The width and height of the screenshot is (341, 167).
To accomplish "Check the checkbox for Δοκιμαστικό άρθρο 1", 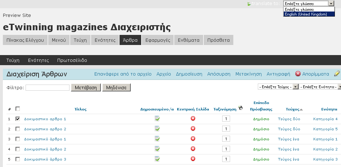I will (18, 139).
